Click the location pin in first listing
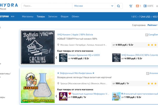Viewport: 158px width, 105px height. 58,45
